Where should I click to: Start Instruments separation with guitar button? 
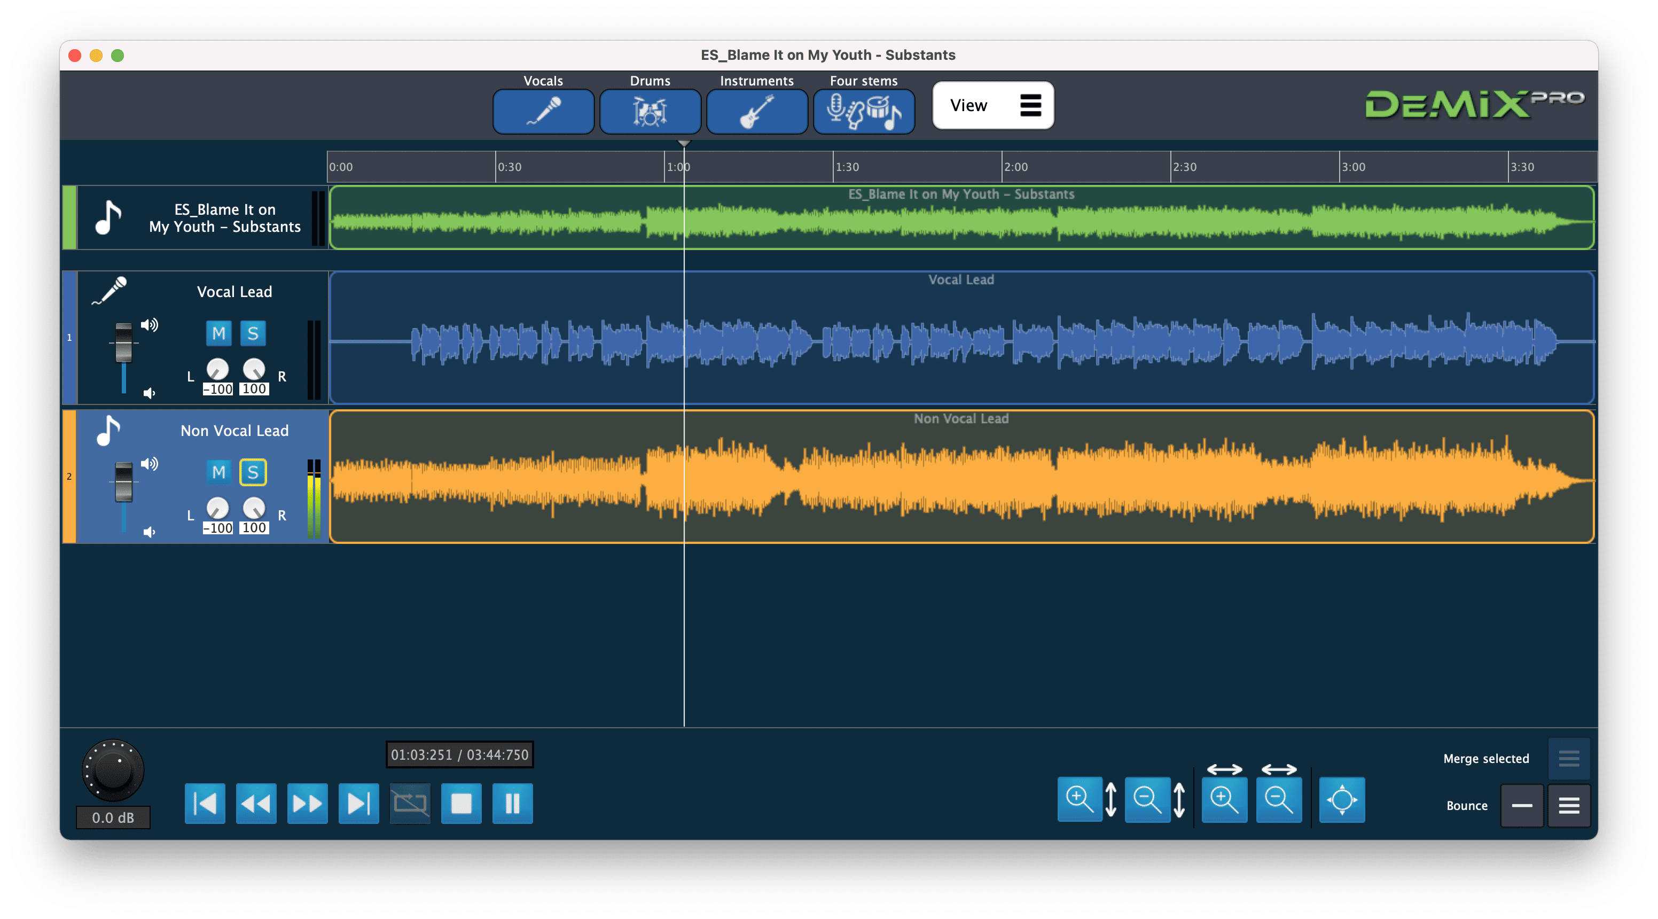(x=757, y=112)
